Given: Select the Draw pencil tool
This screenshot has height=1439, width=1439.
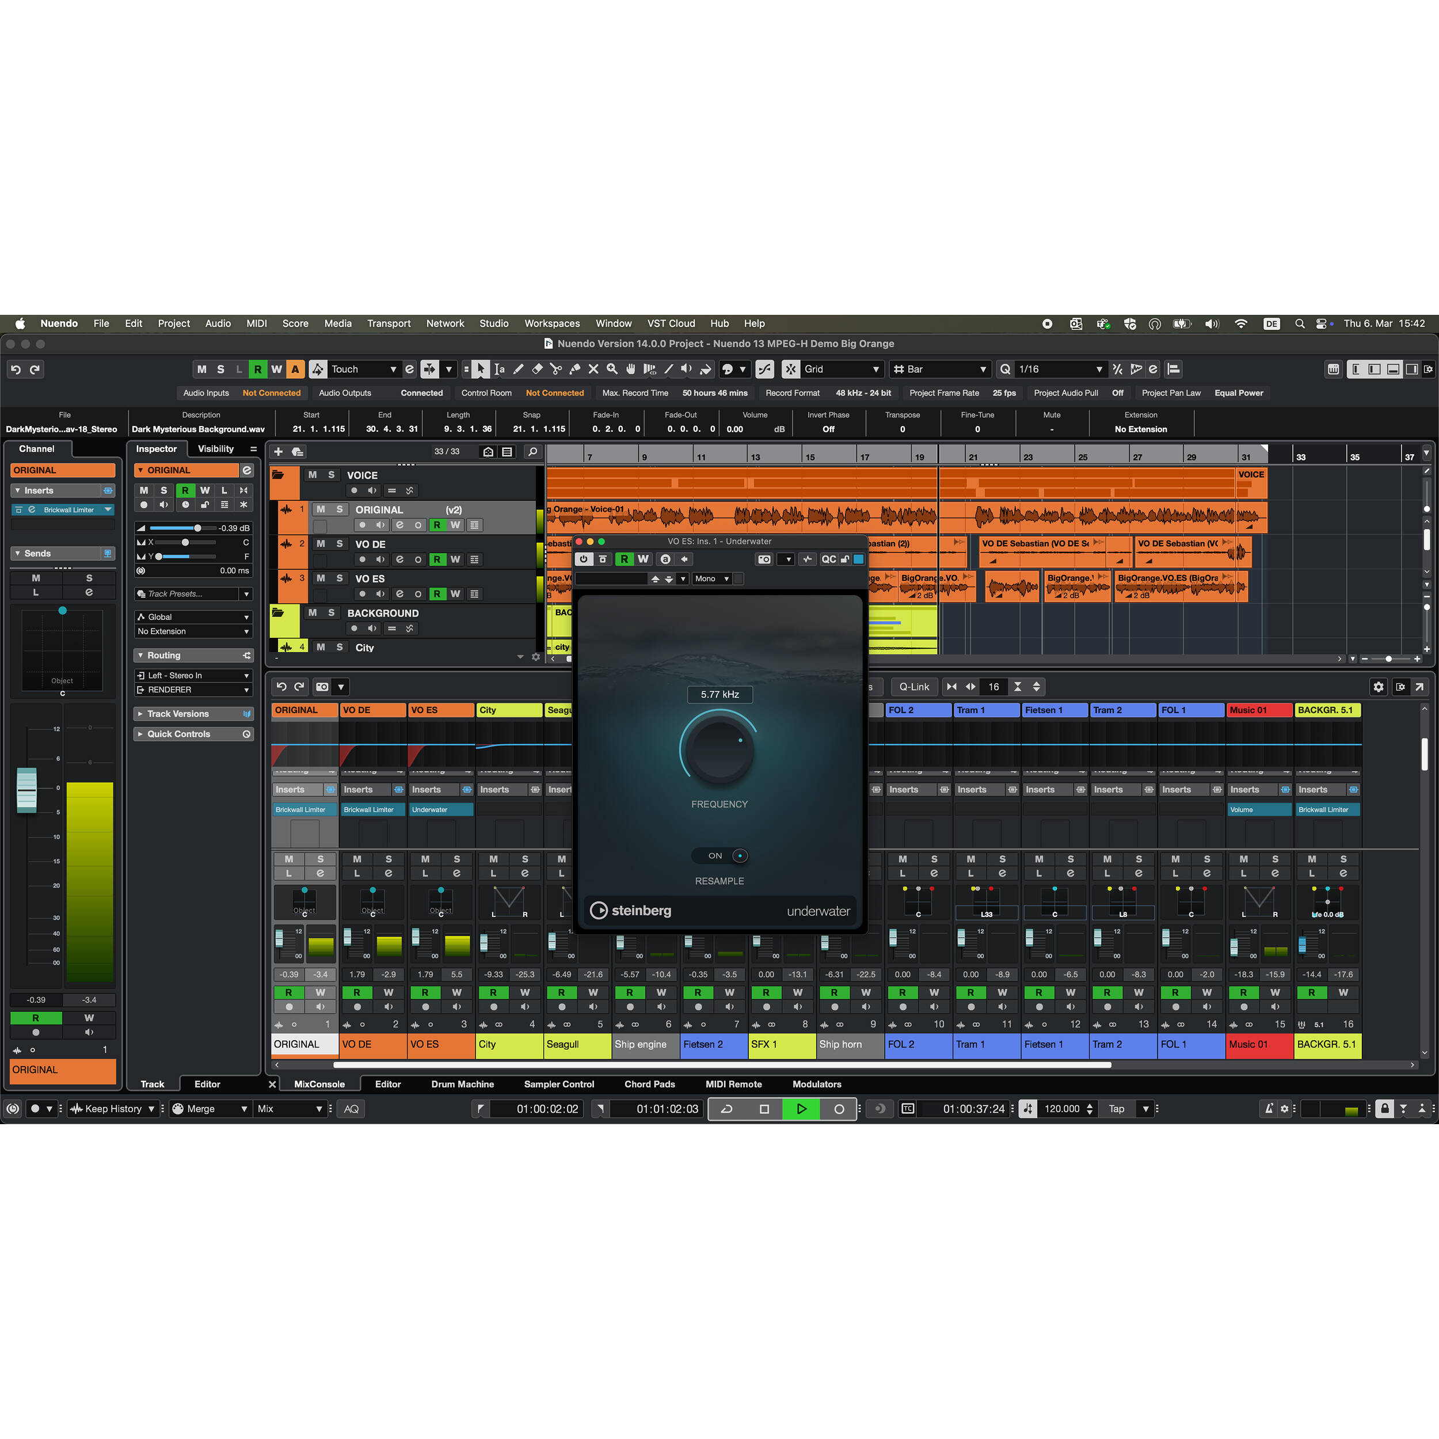Looking at the screenshot, I should [519, 369].
